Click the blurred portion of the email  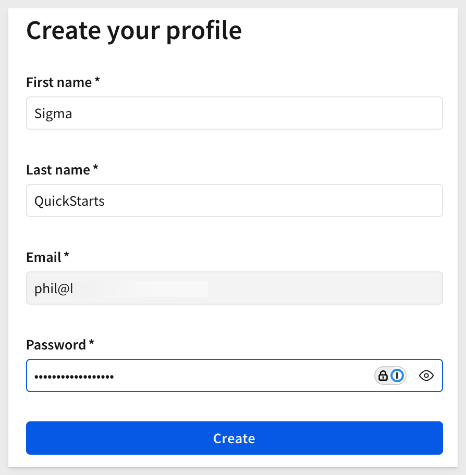click(141, 289)
